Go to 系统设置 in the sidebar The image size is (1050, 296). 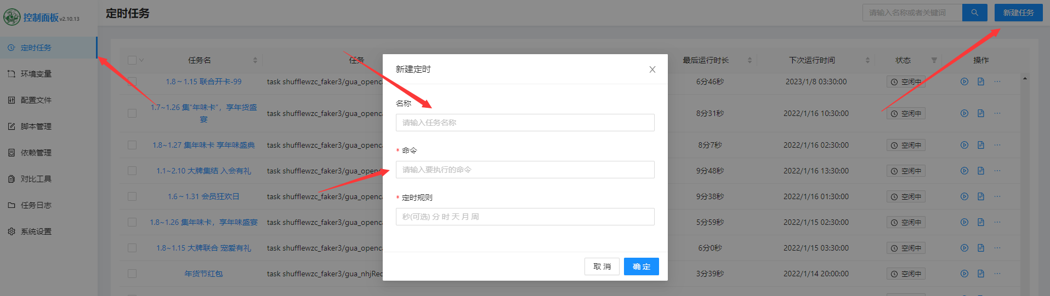[x=36, y=231]
